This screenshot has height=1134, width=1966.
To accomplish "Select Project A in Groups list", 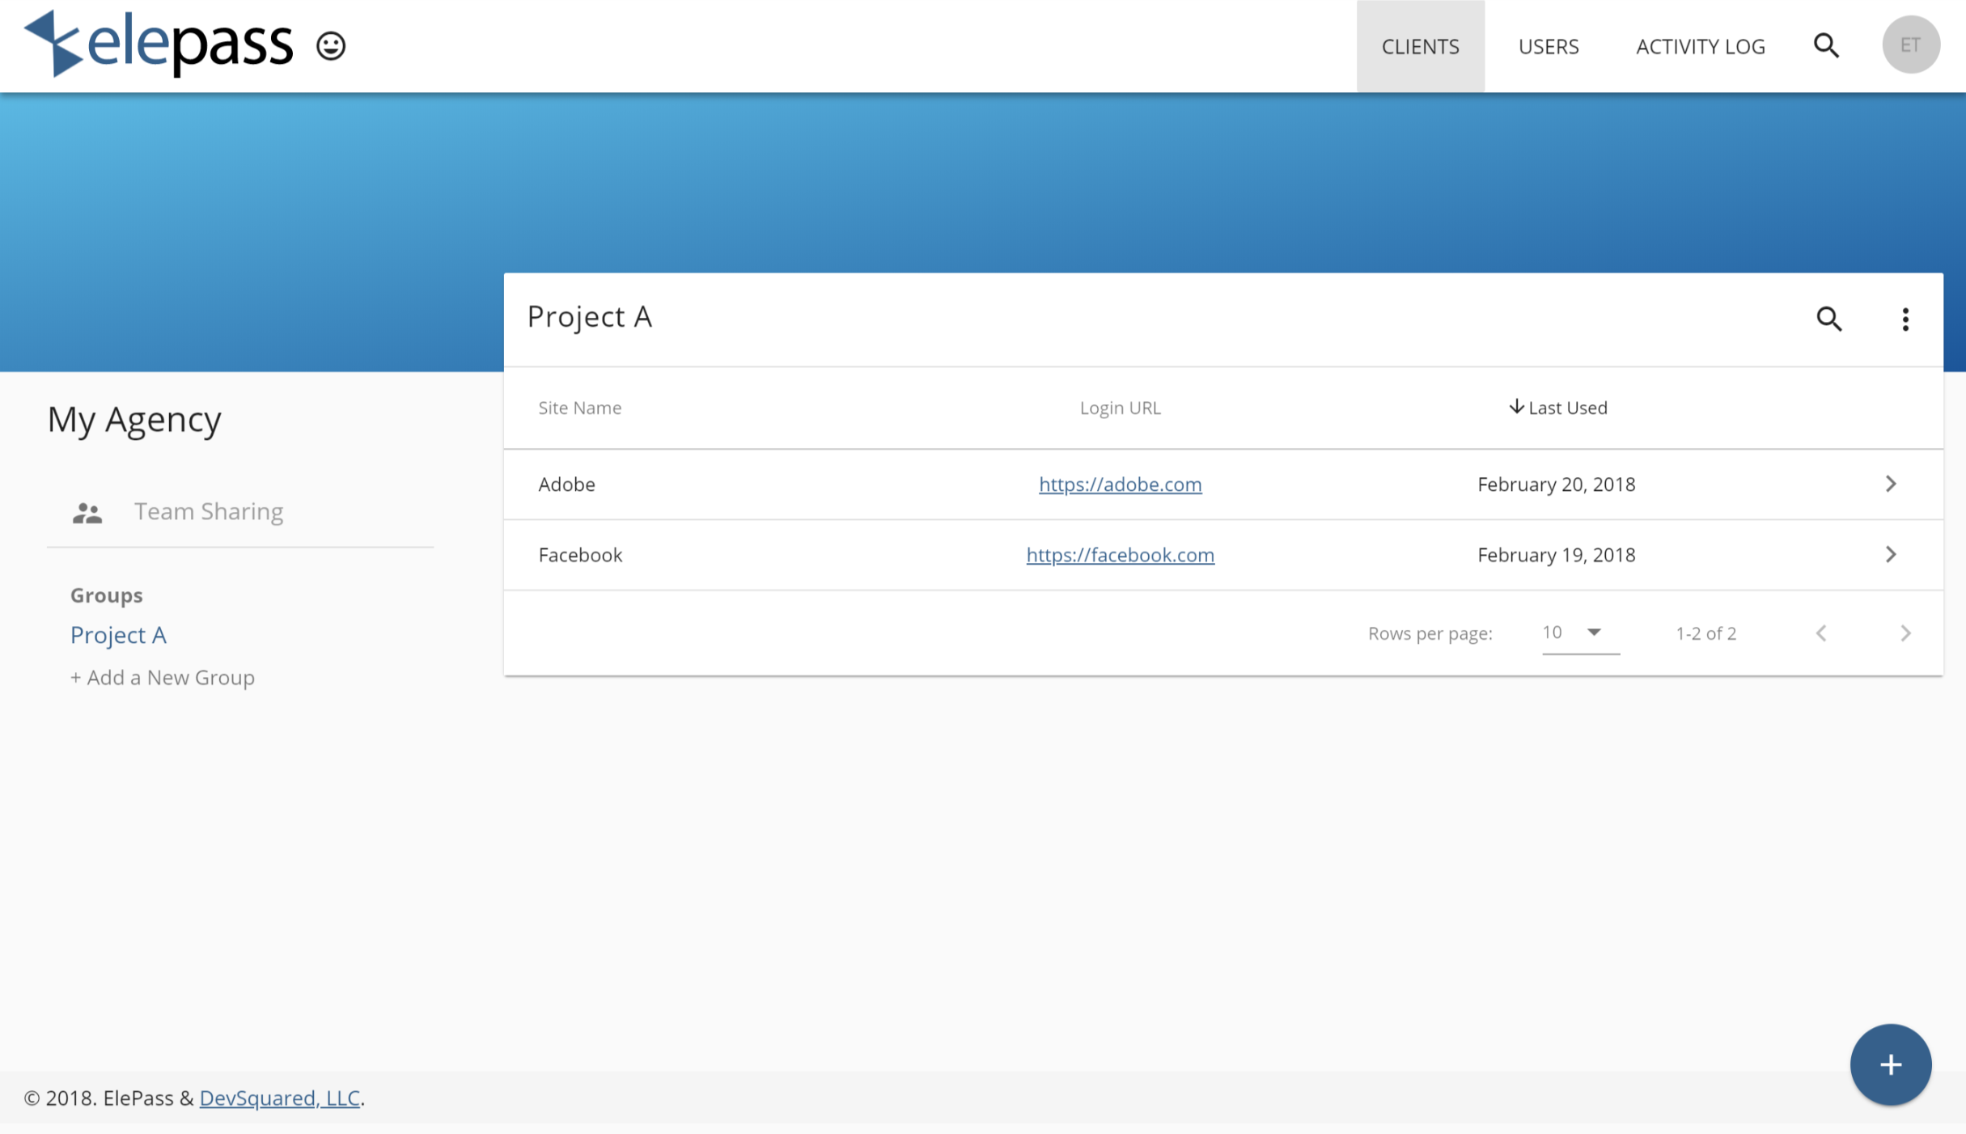I will point(118,635).
